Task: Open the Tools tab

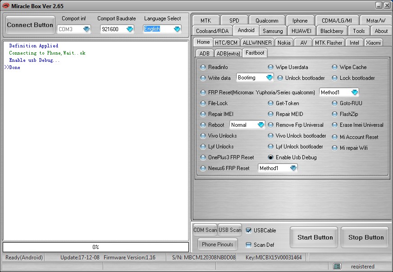Action: [x=359, y=31]
